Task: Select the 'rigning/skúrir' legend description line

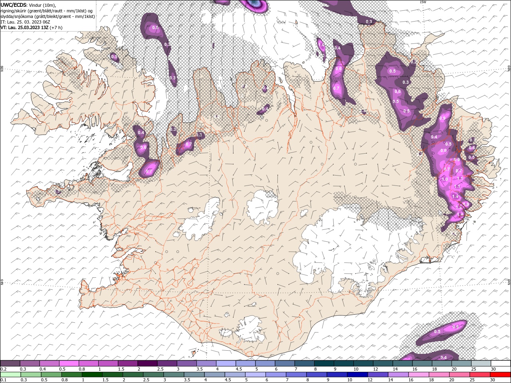Action: click(47, 11)
